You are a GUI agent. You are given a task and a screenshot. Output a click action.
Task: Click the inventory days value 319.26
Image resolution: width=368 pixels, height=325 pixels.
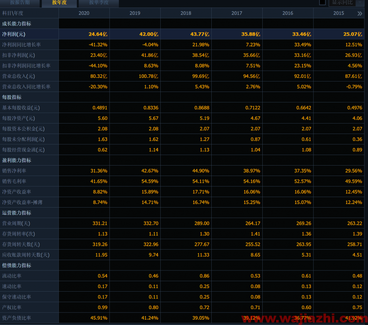(100, 244)
